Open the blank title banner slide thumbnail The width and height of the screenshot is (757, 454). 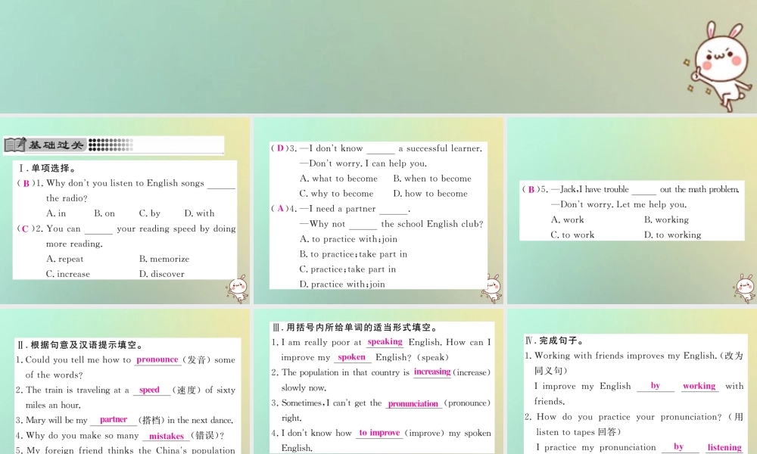click(378, 57)
